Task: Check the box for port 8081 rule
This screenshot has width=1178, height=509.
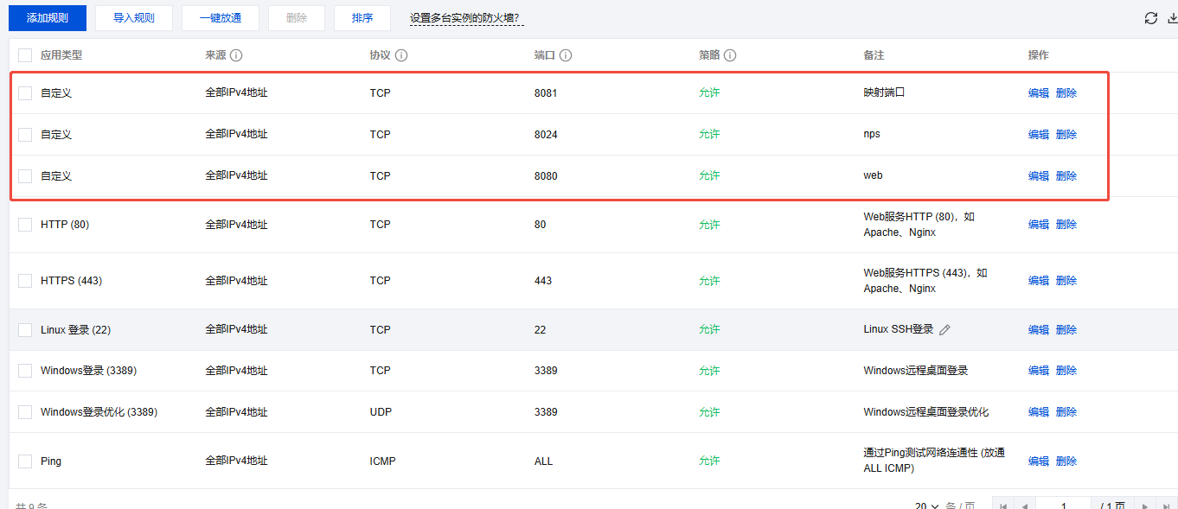Action: point(25,92)
